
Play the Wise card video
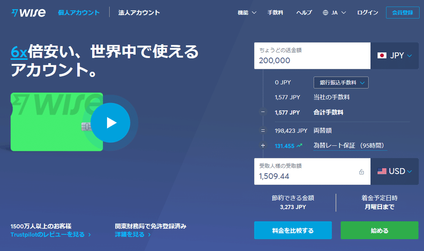coord(110,123)
